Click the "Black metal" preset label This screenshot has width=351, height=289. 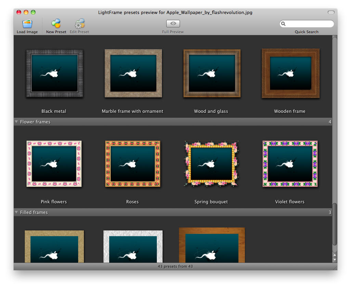tap(54, 111)
